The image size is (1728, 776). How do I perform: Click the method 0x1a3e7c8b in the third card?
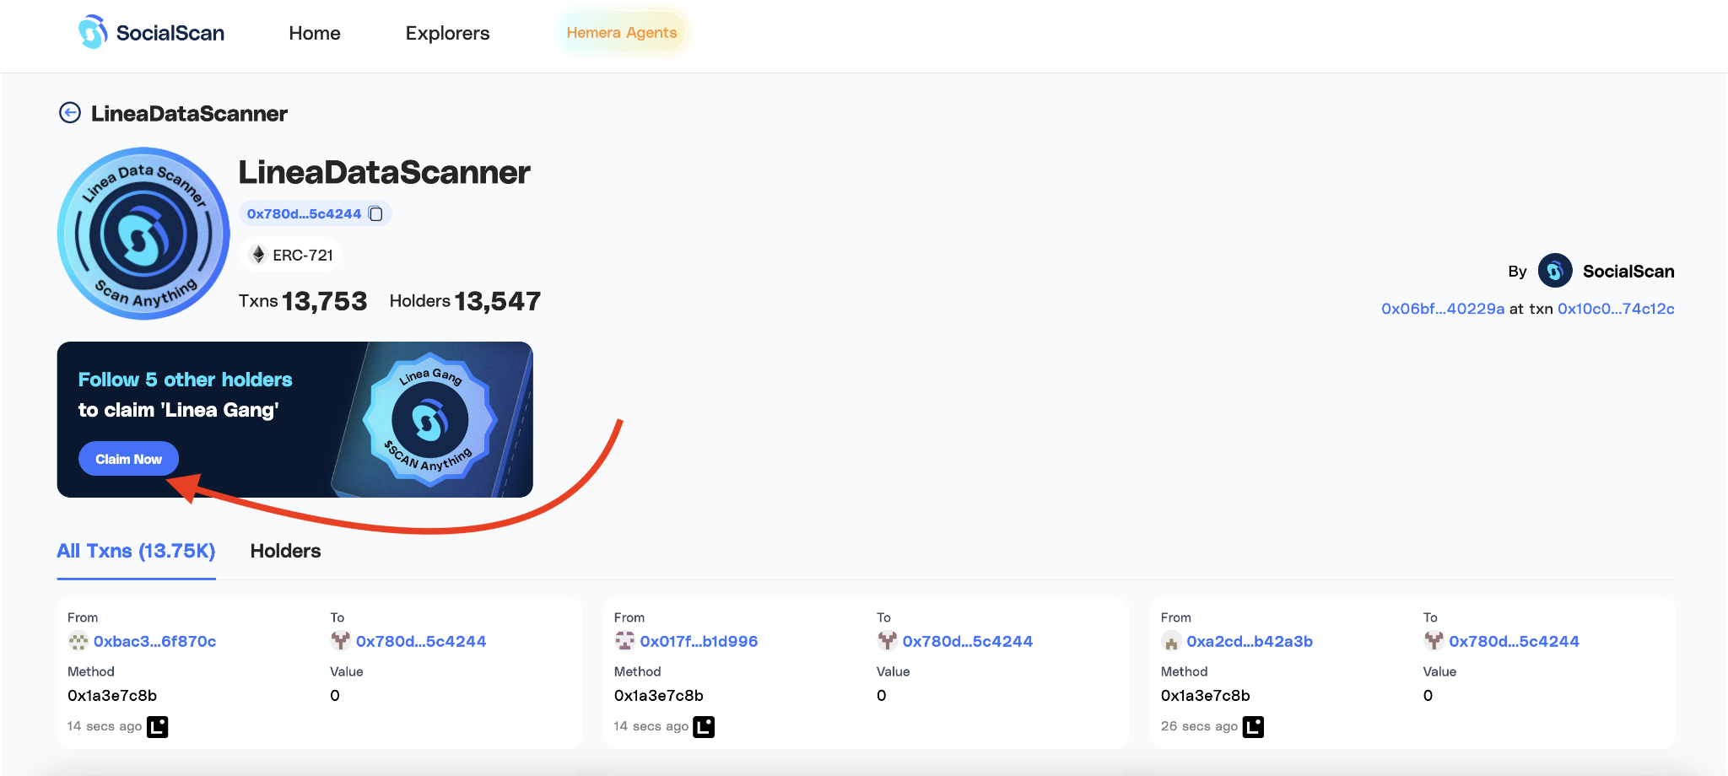1206,696
